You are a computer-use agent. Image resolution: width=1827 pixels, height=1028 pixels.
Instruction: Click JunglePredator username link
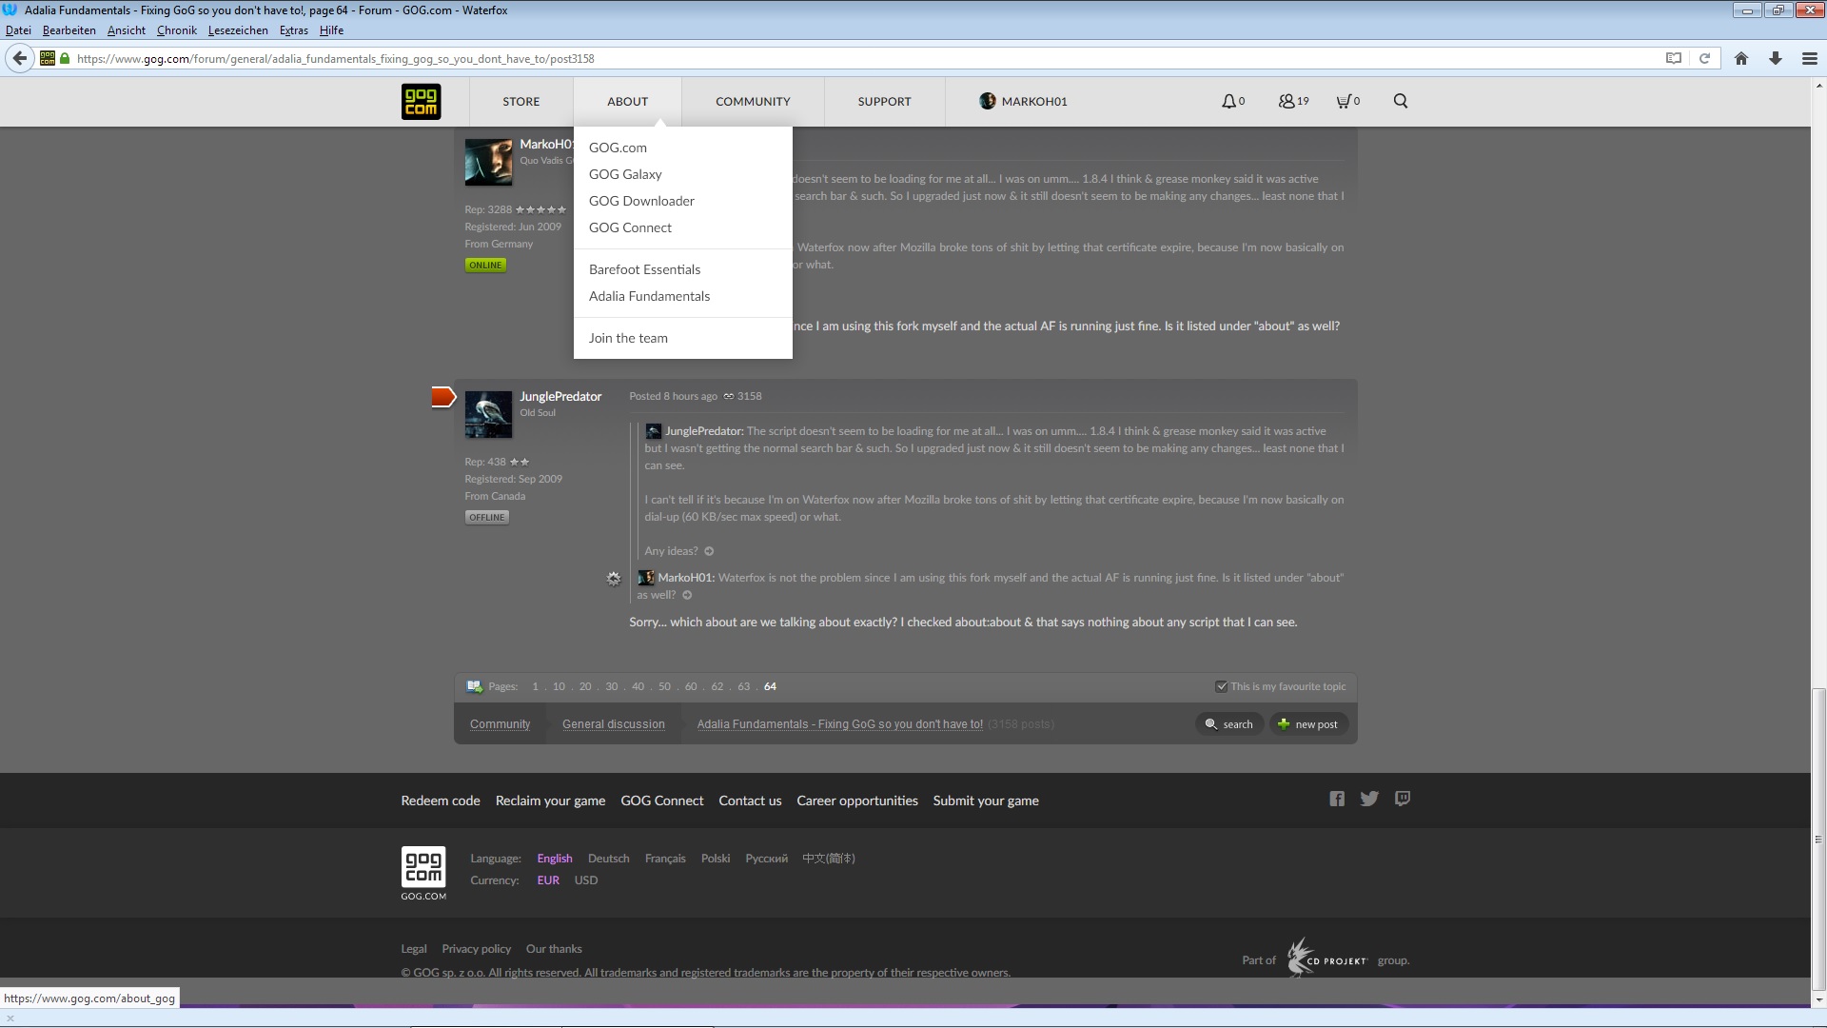click(560, 396)
